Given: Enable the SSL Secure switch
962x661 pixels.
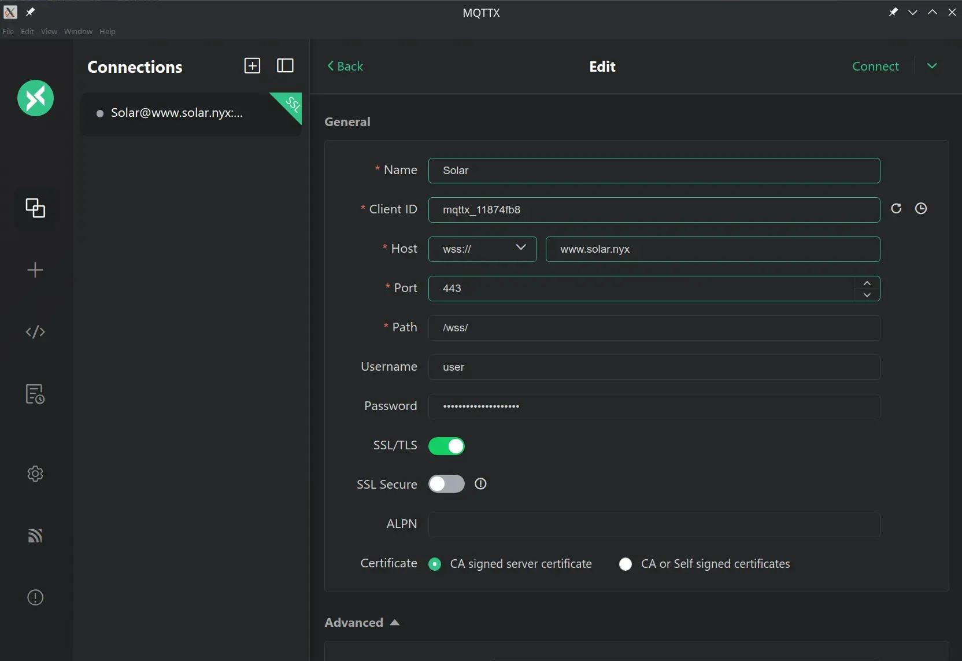Looking at the screenshot, I should click(446, 484).
